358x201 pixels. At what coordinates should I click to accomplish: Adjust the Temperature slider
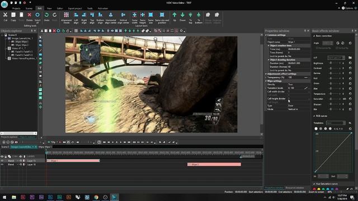[x=335, y=94]
